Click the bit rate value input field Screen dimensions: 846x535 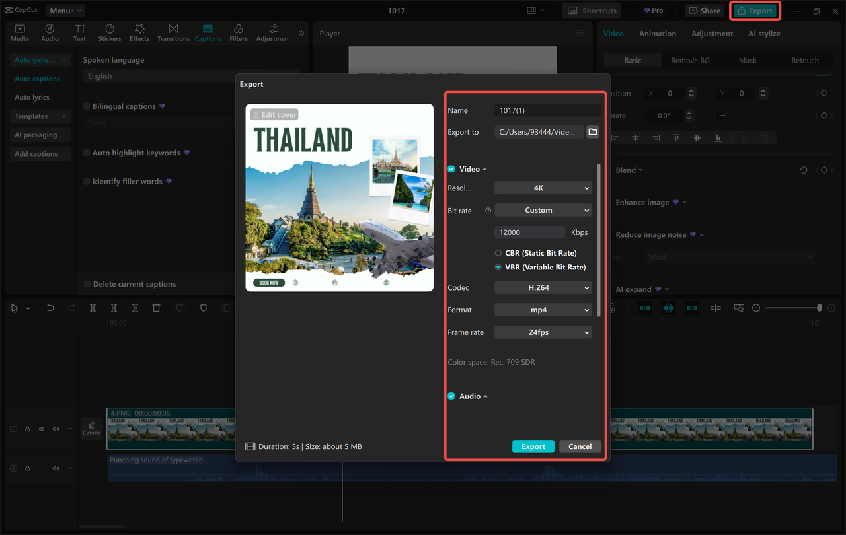(x=529, y=232)
